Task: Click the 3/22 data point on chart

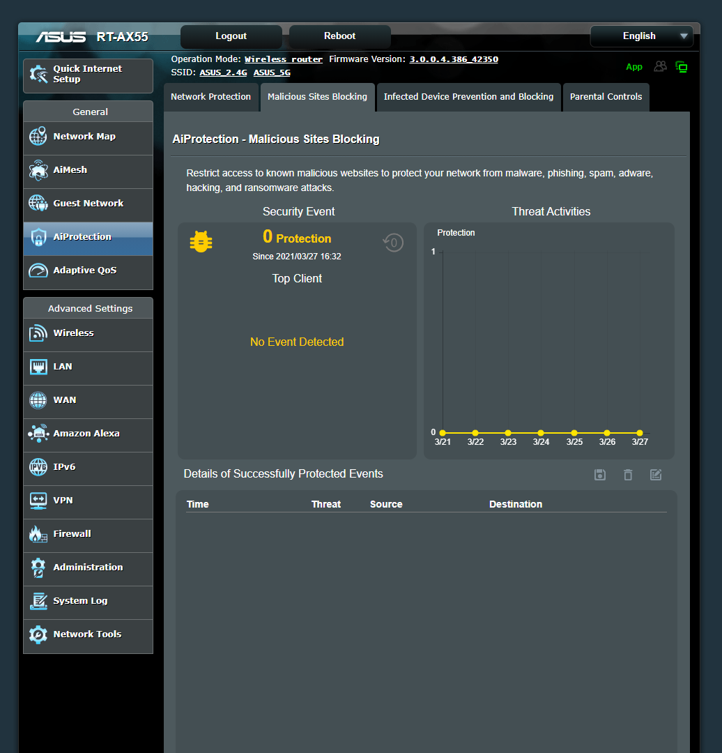Action: pyautogui.click(x=475, y=433)
